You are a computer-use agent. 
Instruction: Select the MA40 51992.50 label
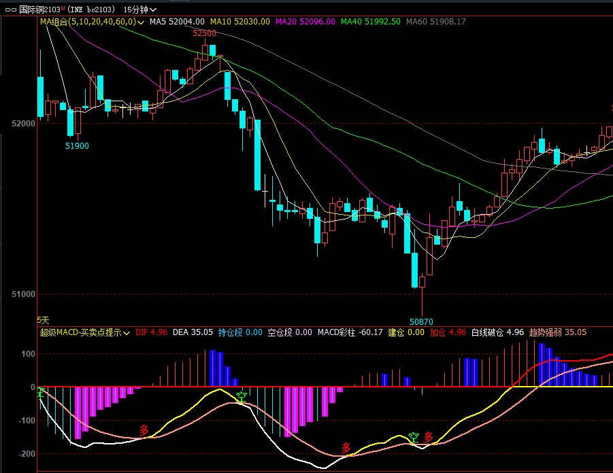click(371, 22)
